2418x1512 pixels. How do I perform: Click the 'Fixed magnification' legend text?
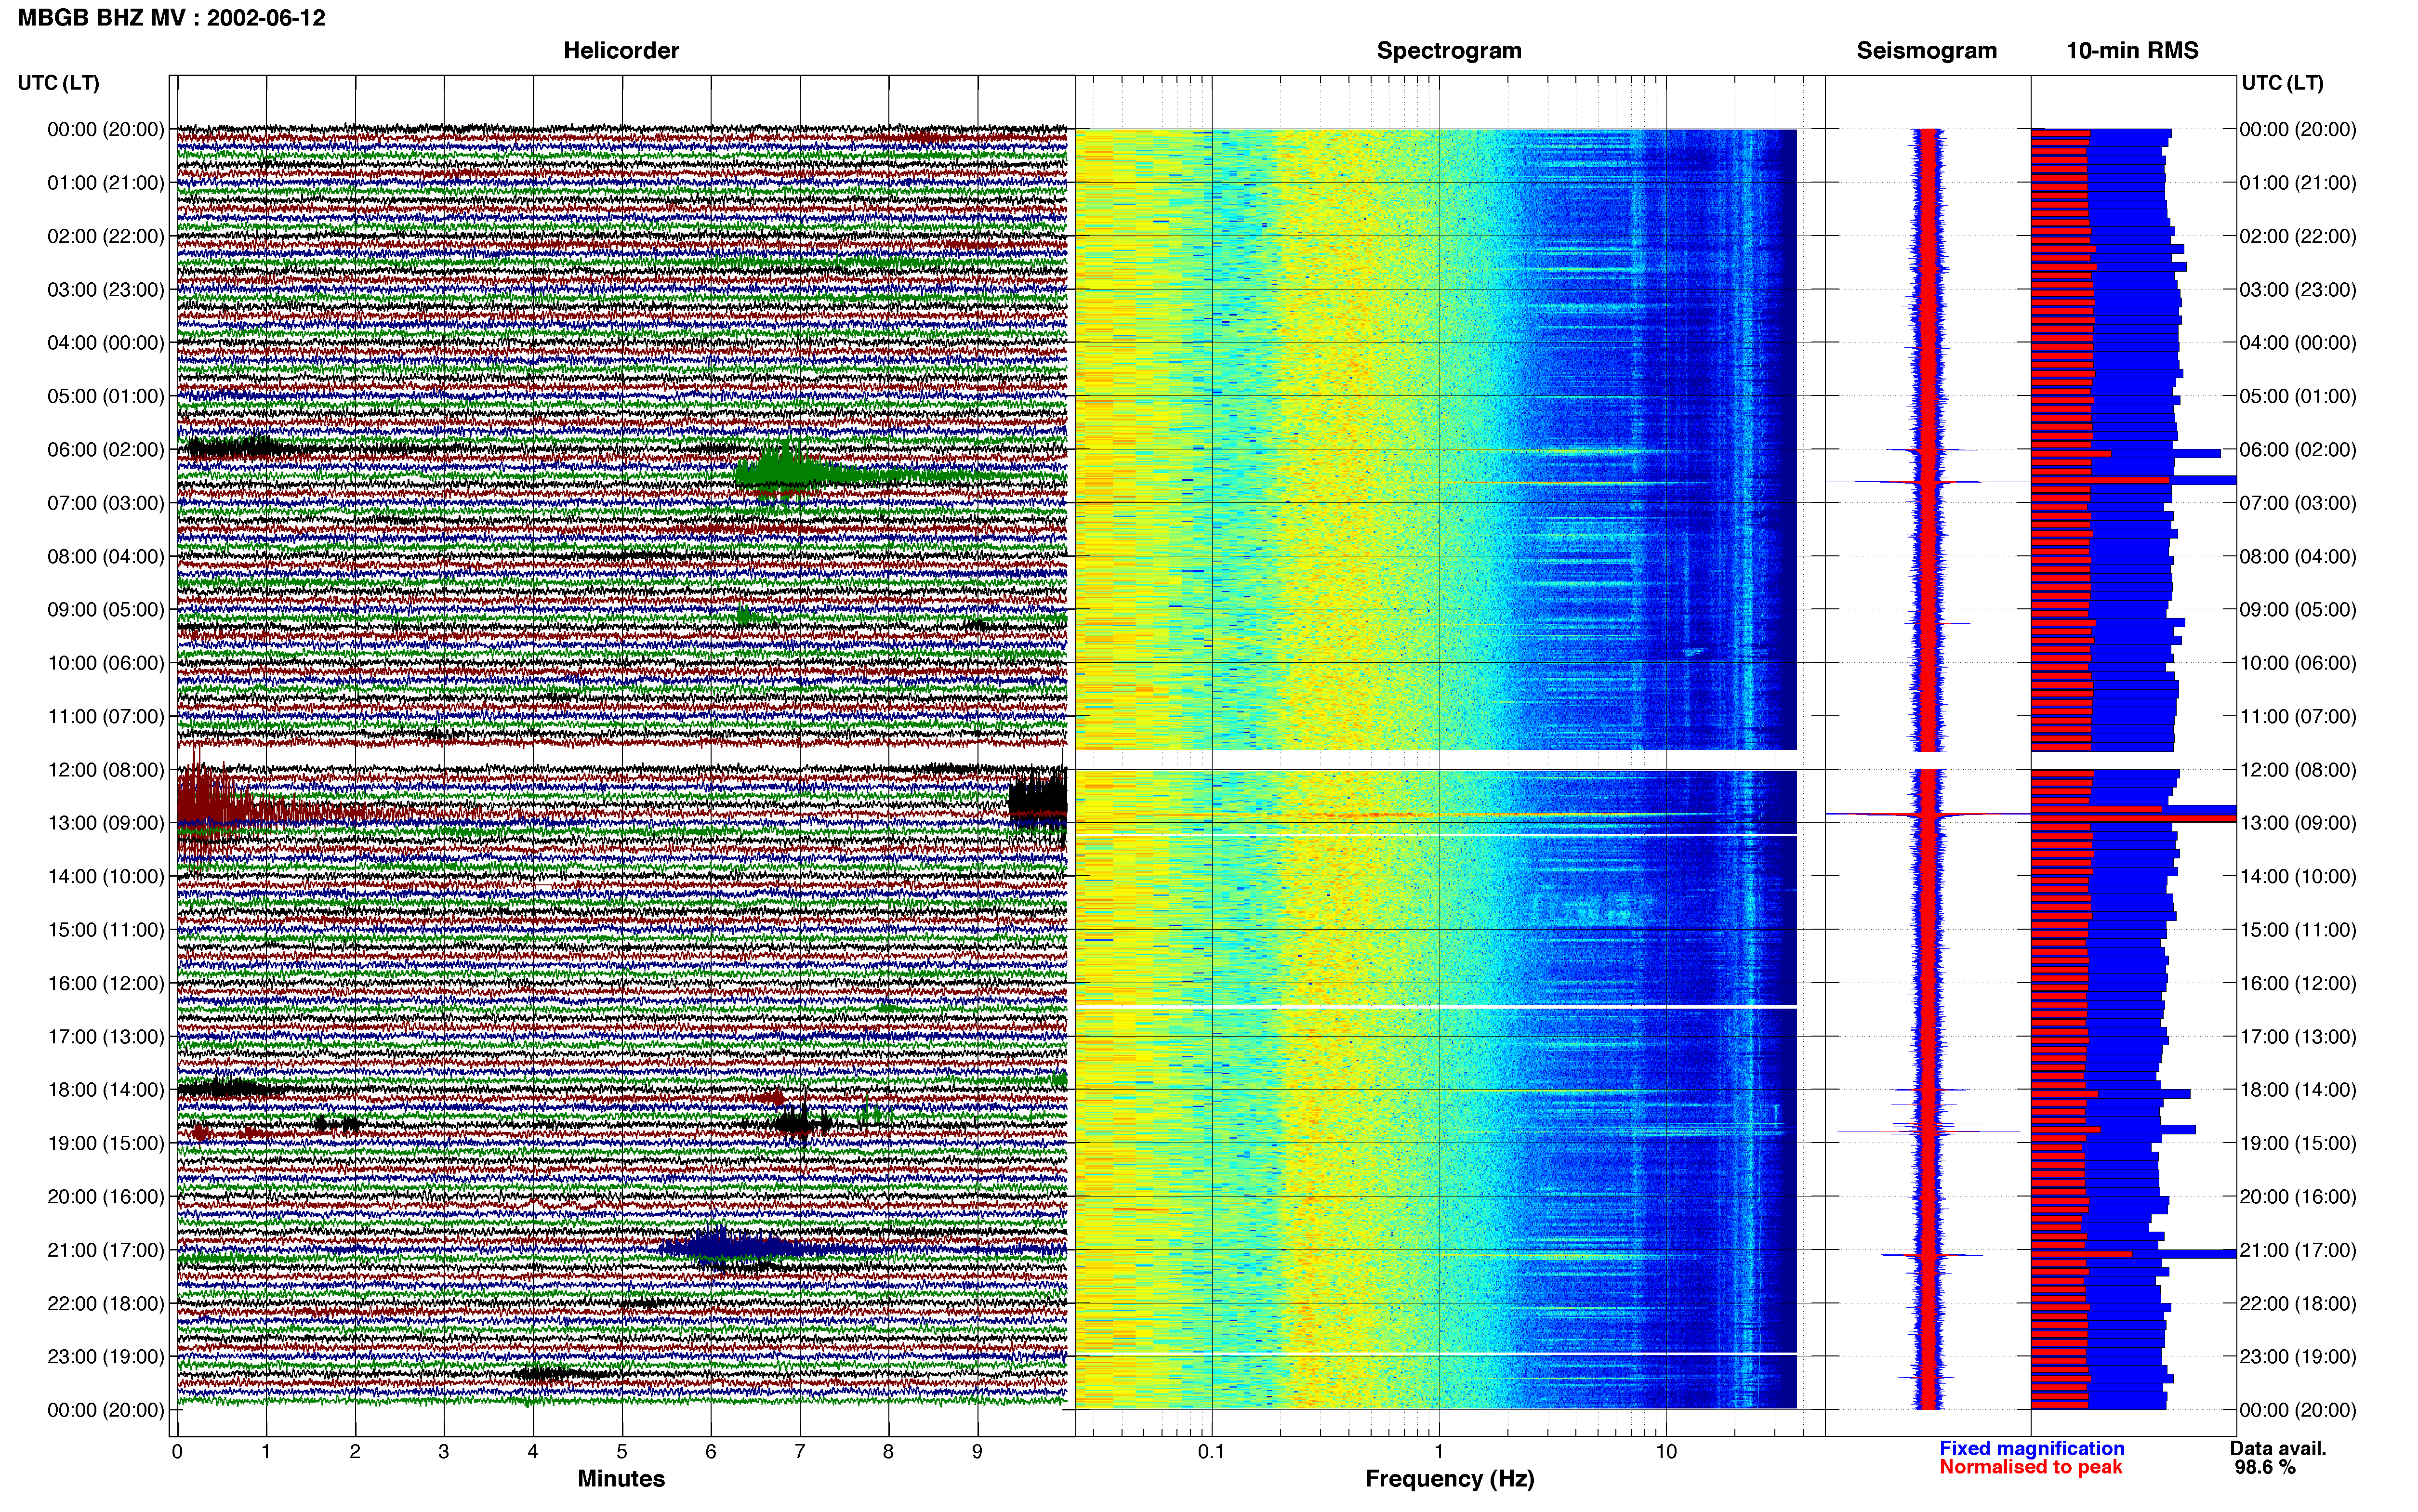click(2032, 1448)
